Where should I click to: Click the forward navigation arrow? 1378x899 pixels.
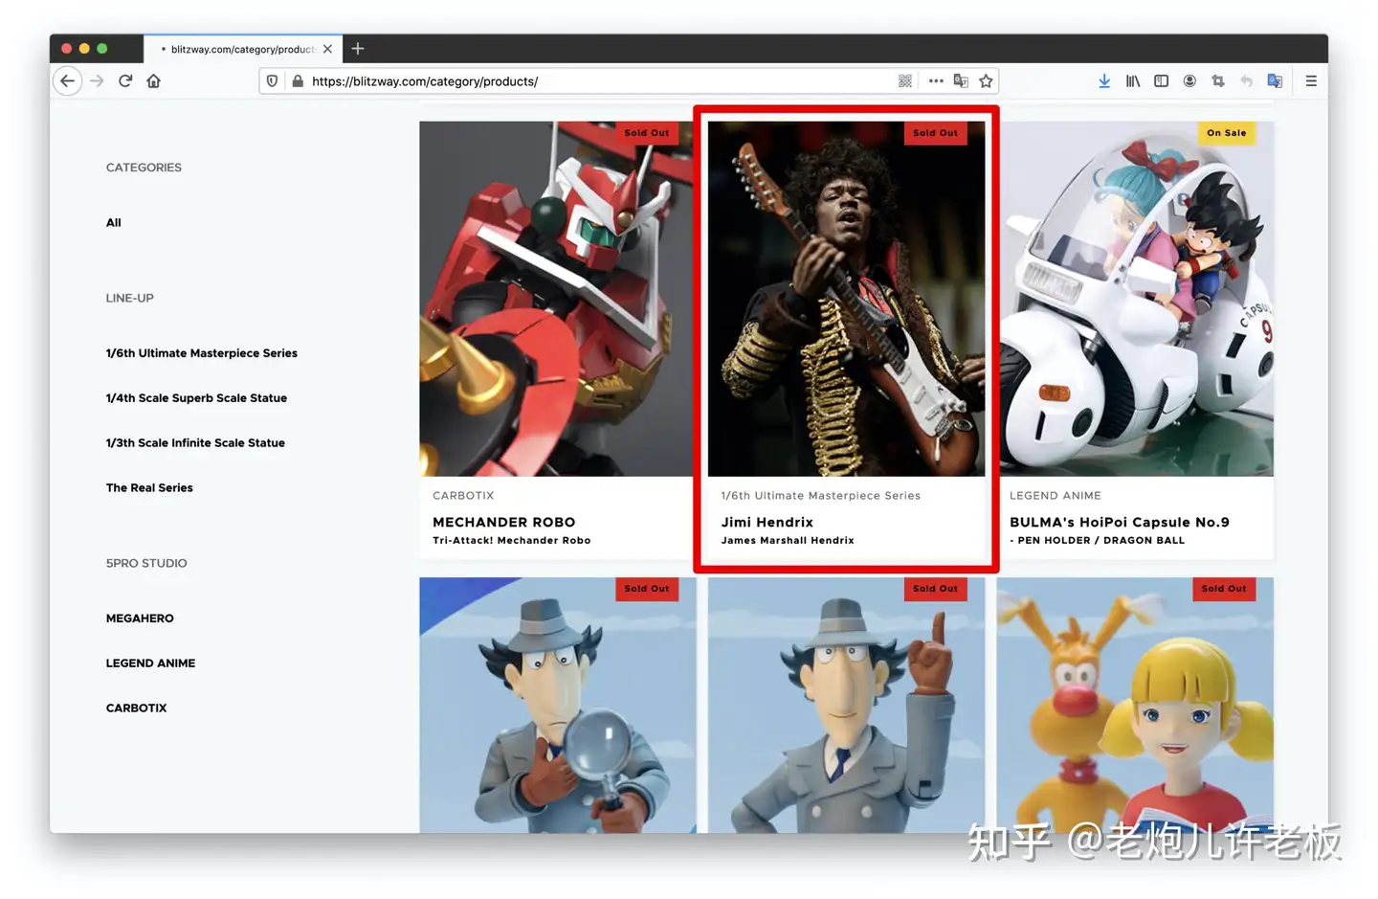coord(97,81)
